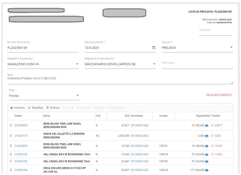Select quantity cell 2.383,399
This screenshot has height=175, width=241.
pyautogui.click(x=123, y=136)
